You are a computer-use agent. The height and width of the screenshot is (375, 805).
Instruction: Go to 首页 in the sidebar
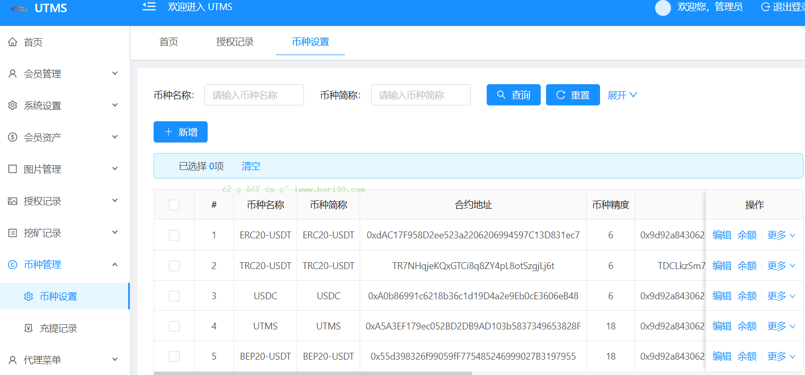(65, 42)
